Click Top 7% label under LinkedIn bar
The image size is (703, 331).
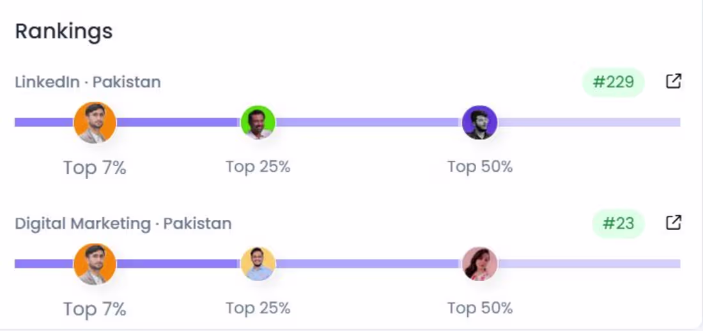coord(95,168)
